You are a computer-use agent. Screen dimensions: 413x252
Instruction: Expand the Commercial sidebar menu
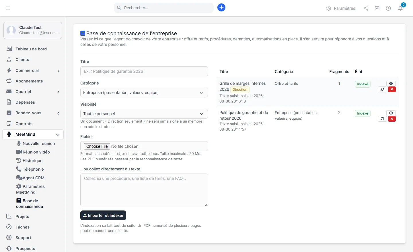(x=33, y=70)
